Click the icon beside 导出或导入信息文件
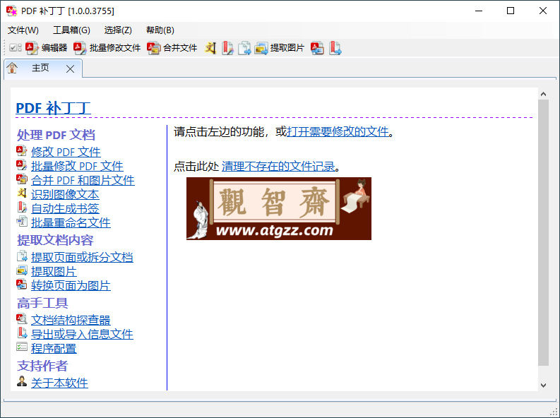Image resolution: width=560 pixels, height=418 pixels. [x=22, y=333]
